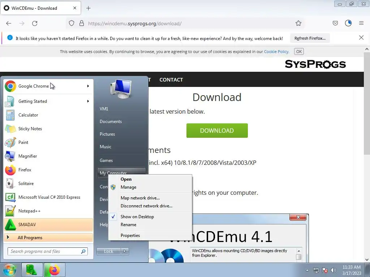Reload the current page
Image resolution: width=370 pixels, height=277 pixels.
(x=35, y=23)
